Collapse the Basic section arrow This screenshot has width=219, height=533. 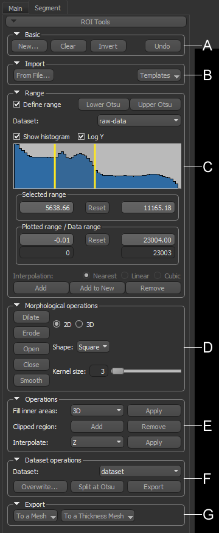17,34
